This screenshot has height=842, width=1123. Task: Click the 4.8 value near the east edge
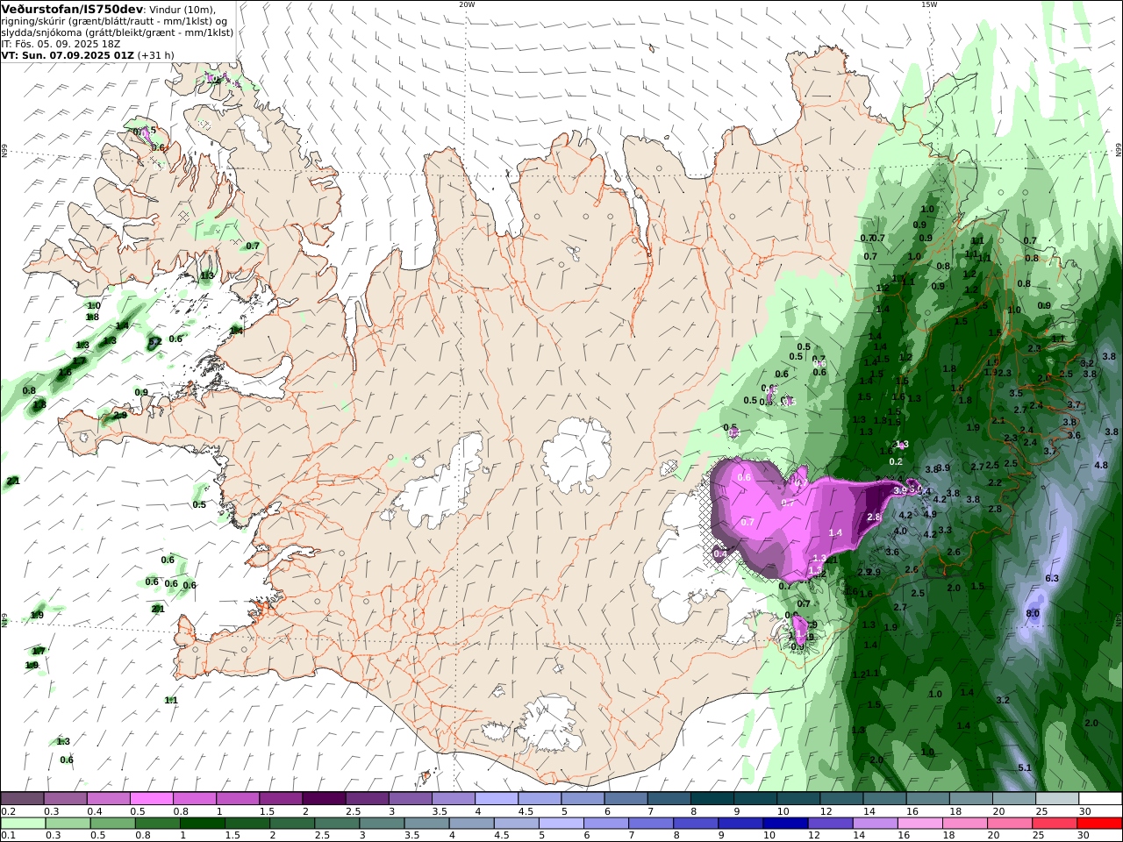click(x=1101, y=466)
